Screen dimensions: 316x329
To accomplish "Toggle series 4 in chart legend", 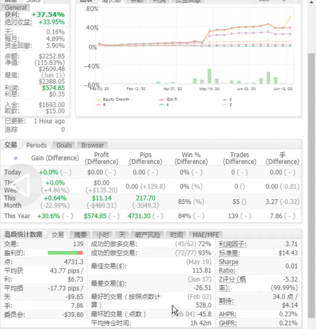I will coord(164,105).
